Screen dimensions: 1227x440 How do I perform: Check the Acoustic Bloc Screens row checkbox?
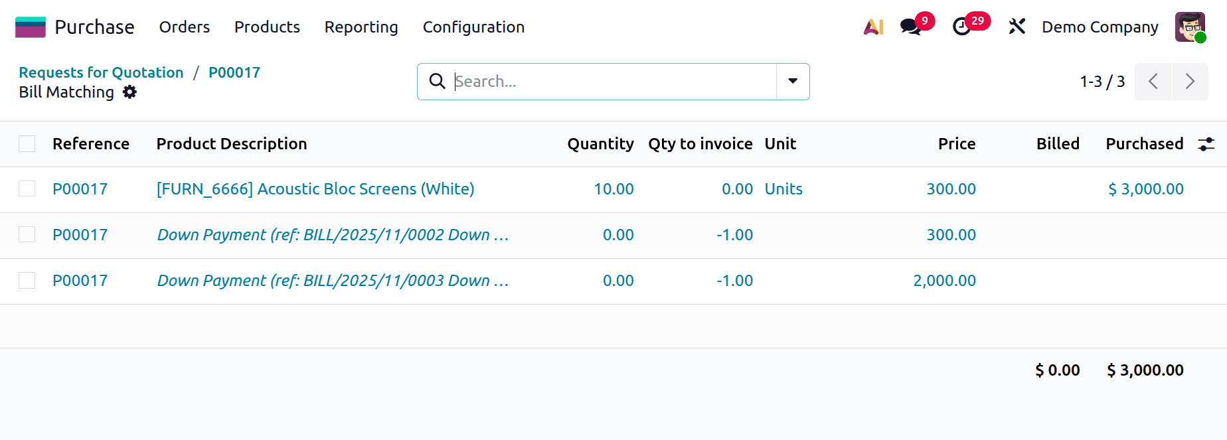point(27,189)
